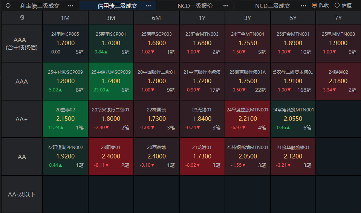Open the 农行二级资本债 cell with 168笔
This screenshot has height=213, width=361.
click(293, 81)
